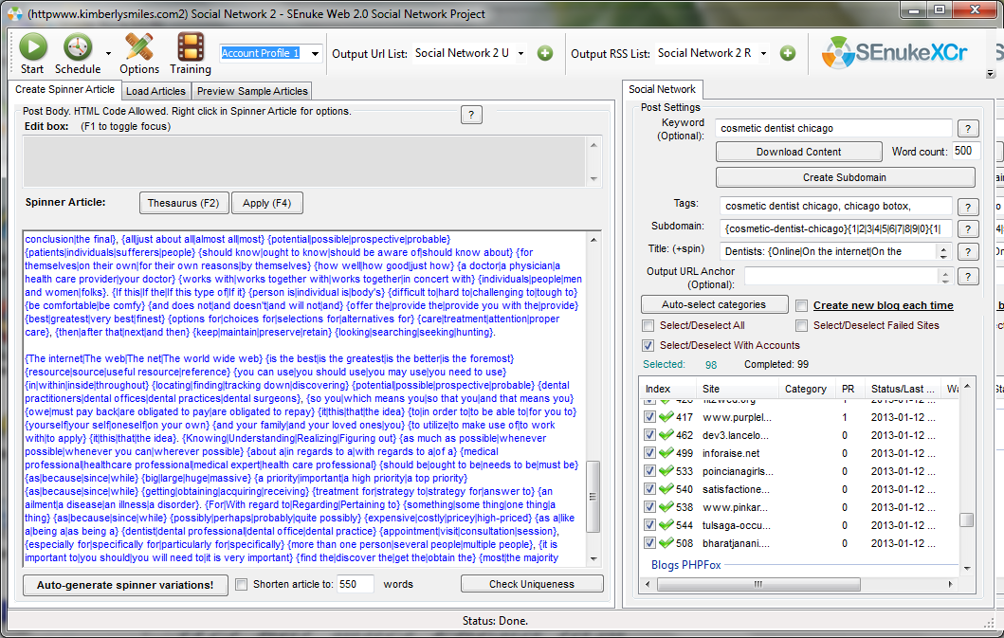The image size is (1004, 638).
Task: Click the Shorten article words field
Action: [355, 584]
